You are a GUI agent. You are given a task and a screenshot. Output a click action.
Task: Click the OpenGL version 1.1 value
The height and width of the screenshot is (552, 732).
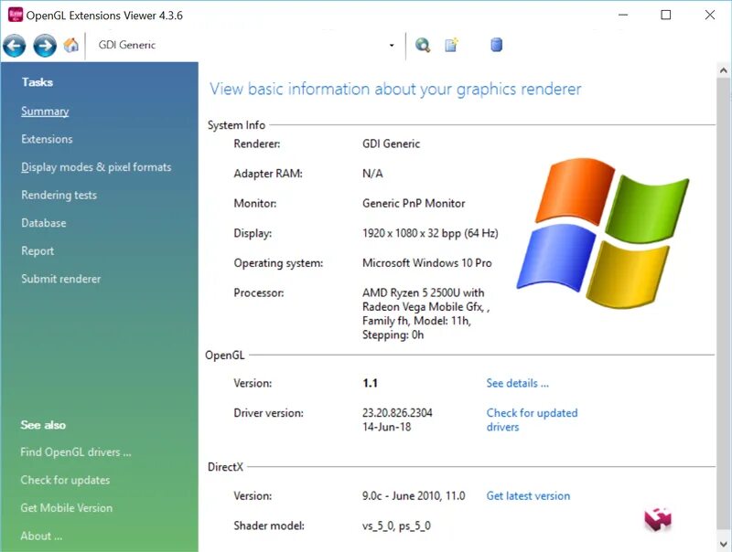(370, 383)
